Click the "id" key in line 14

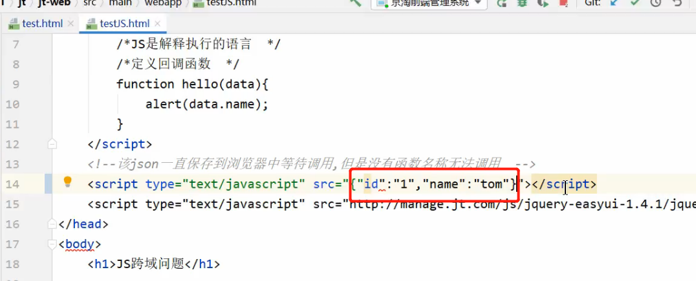[x=371, y=183]
